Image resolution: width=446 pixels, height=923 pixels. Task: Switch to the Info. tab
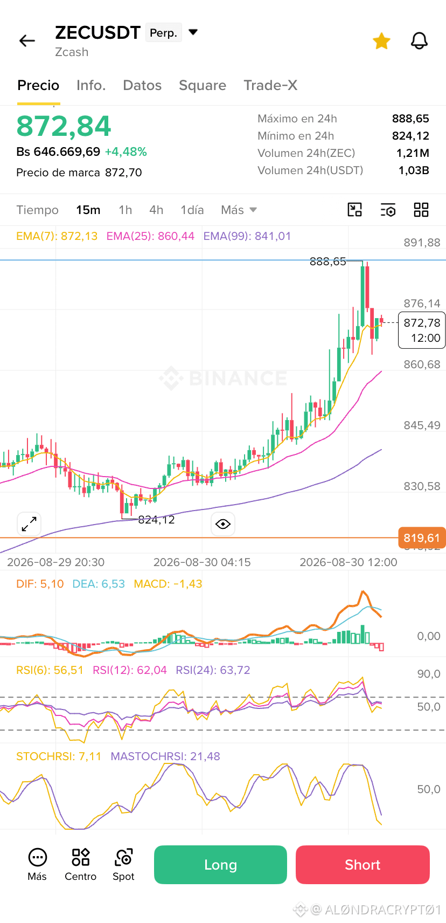91,85
